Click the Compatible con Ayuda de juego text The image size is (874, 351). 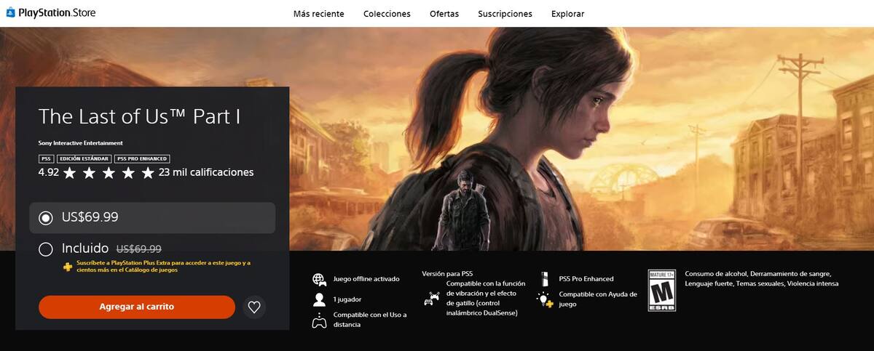[598, 299]
